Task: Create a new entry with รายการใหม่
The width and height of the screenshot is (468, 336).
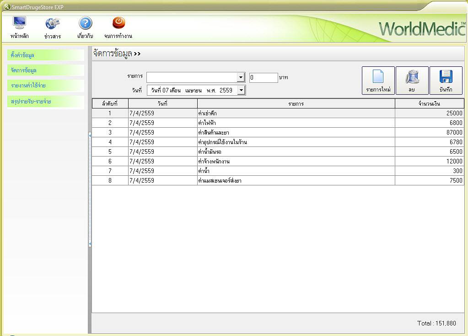Action: [378, 81]
